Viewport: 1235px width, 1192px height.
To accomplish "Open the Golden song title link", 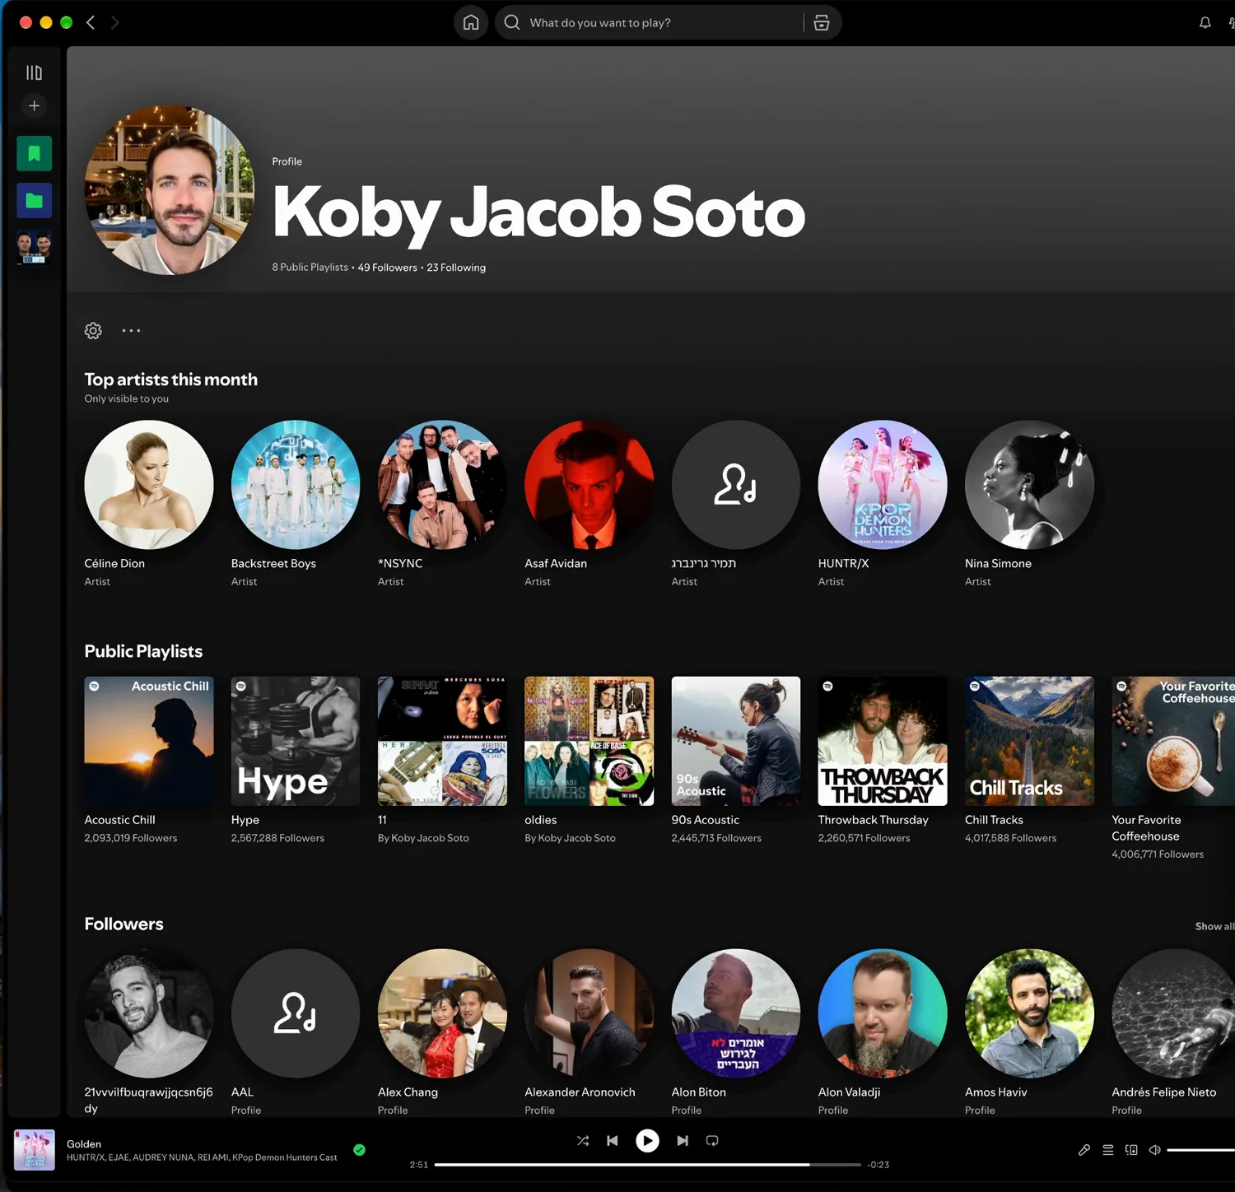I will pyautogui.click(x=84, y=1143).
